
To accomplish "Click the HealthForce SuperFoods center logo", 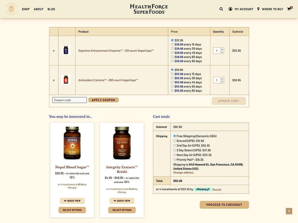I will coord(149,9).
